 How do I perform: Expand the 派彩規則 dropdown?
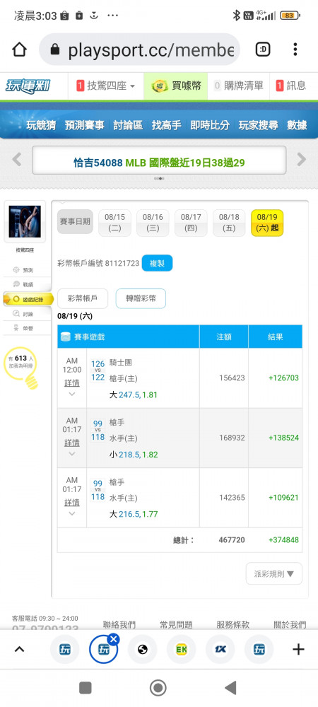pos(274,573)
